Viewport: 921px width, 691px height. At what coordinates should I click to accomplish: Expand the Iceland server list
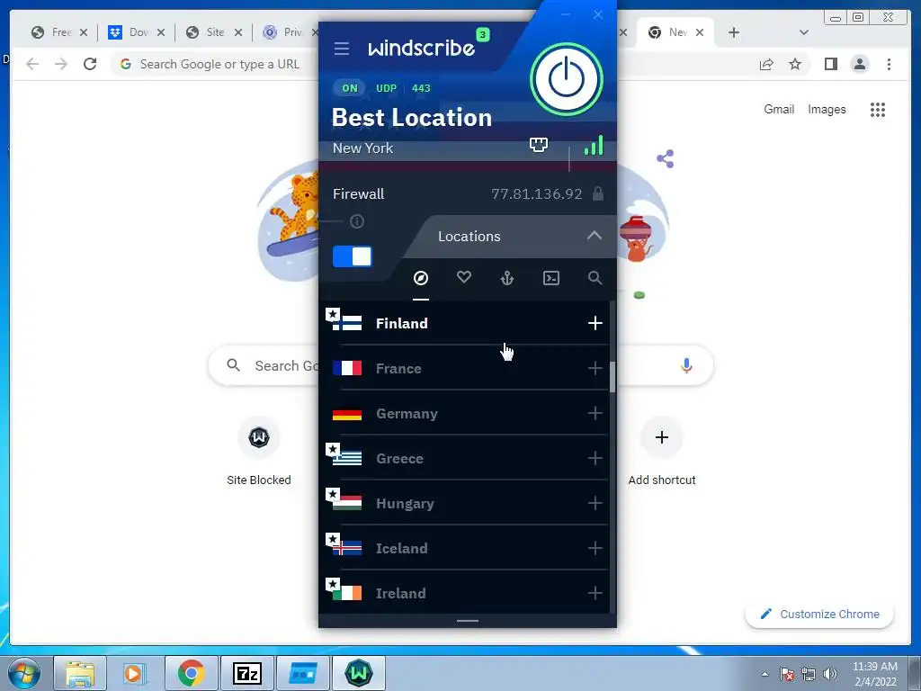595,548
